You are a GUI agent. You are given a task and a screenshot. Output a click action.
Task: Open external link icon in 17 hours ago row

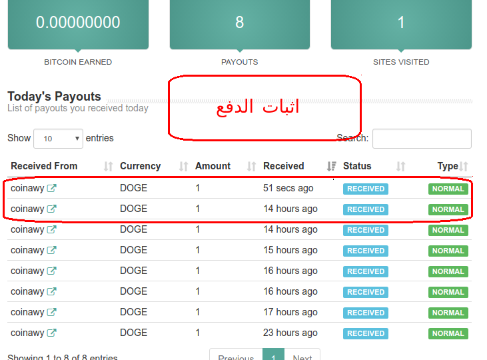point(51,312)
